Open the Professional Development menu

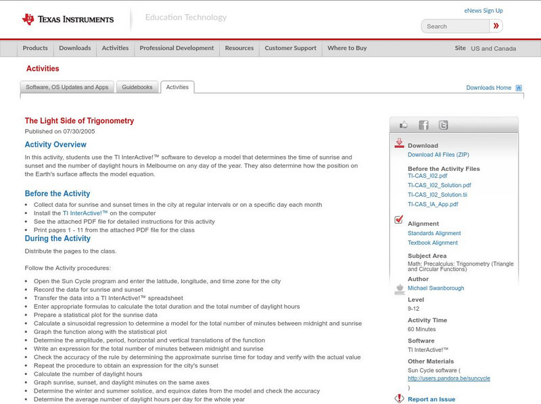[x=177, y=48]
